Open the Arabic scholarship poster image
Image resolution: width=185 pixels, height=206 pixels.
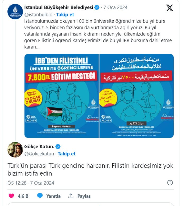tap(137, 96)
